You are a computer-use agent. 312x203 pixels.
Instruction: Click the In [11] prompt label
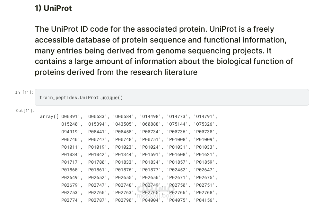click(x=24, y=92)
